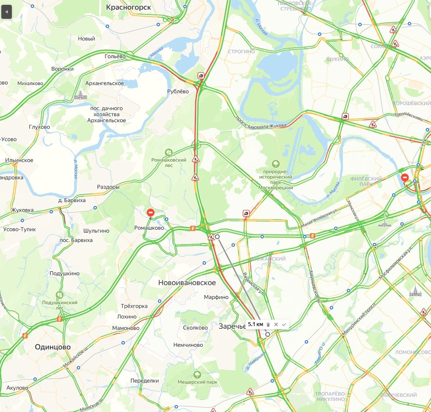Click the Архангельское museum landmark icon
The width and height of the screenshot is (431, 412).
tap(80, 96)
